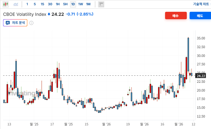Select the 1 minute interval
The image size is (211, 129).
coord(27,4)
